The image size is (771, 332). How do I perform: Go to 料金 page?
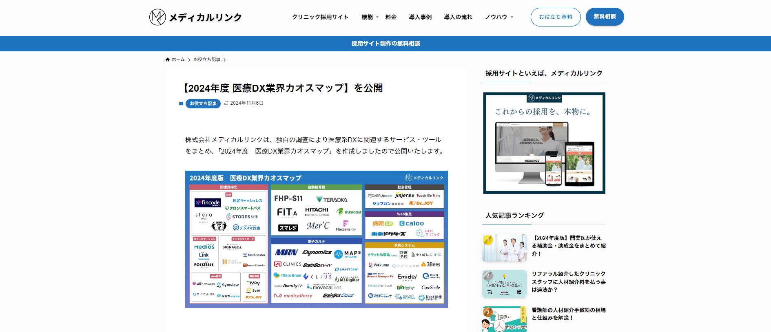391,17
